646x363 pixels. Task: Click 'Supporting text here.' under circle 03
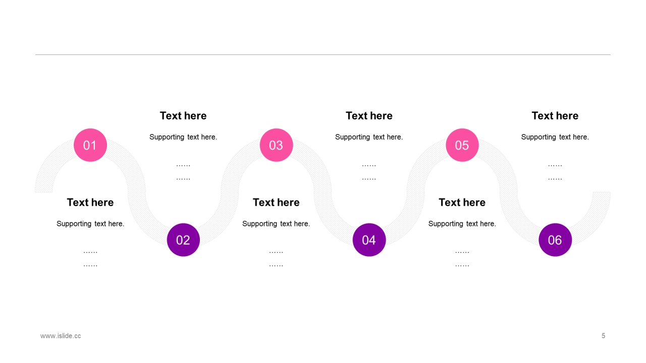pos(276,224)
